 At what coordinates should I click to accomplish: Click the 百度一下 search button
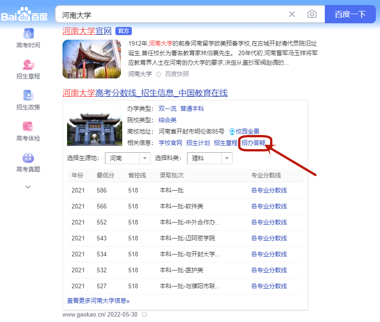(x=350, y=14)
